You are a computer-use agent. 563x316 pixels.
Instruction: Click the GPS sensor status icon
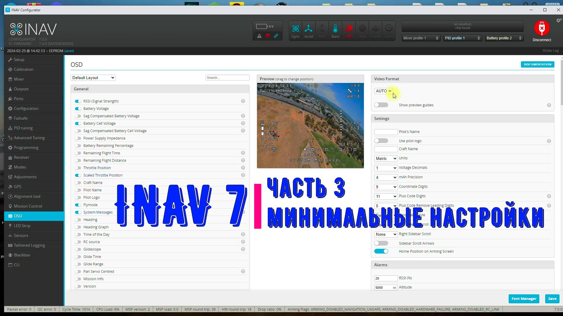pyautogui.click(x=349, y=31)
